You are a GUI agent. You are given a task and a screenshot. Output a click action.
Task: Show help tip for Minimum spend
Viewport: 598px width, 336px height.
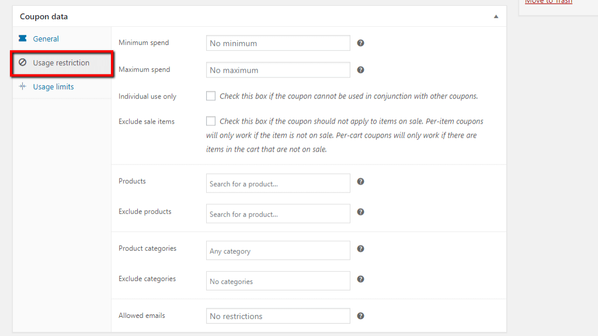click(360, 43)
